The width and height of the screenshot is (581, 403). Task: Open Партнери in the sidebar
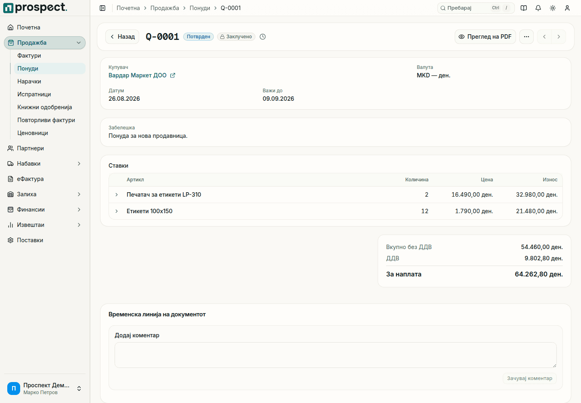(x=45, y=148)
